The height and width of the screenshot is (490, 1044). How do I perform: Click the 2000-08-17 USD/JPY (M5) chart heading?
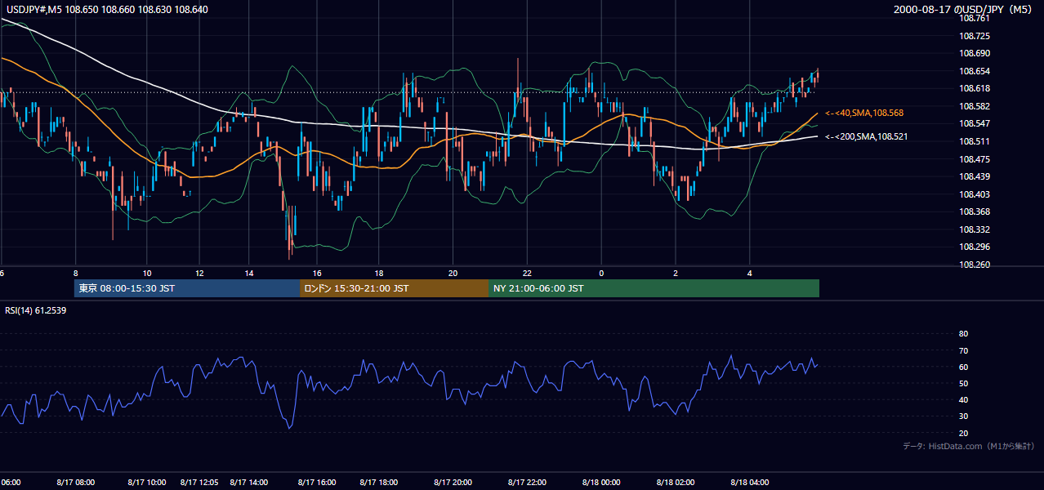964,9
